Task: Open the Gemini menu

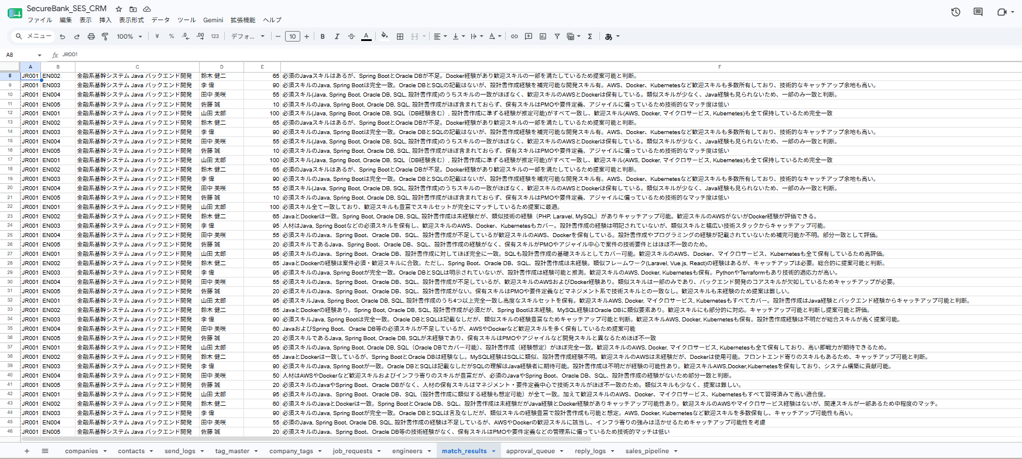Action: pyautogui.click(x=213, y=20)
